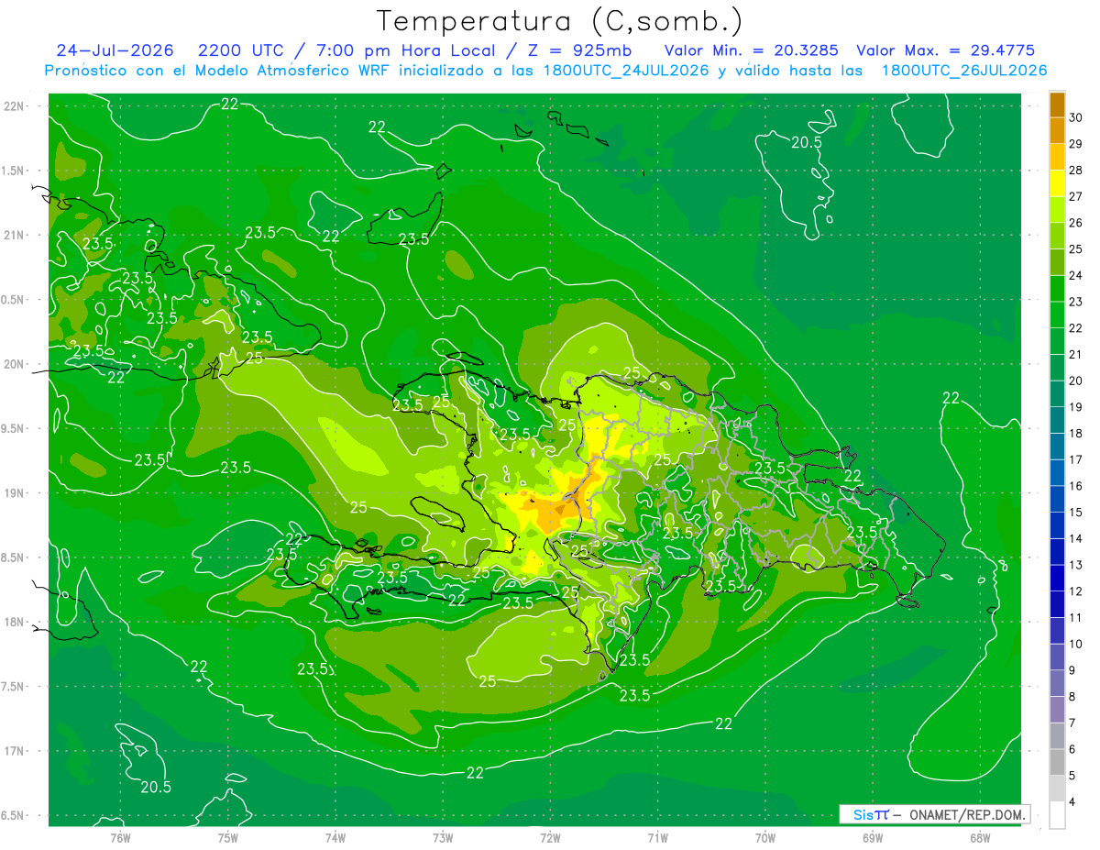The width and height of the screenshot is (1100, 850).
Task: Click the '72W' longitude axis label
Action: [550, 837]
